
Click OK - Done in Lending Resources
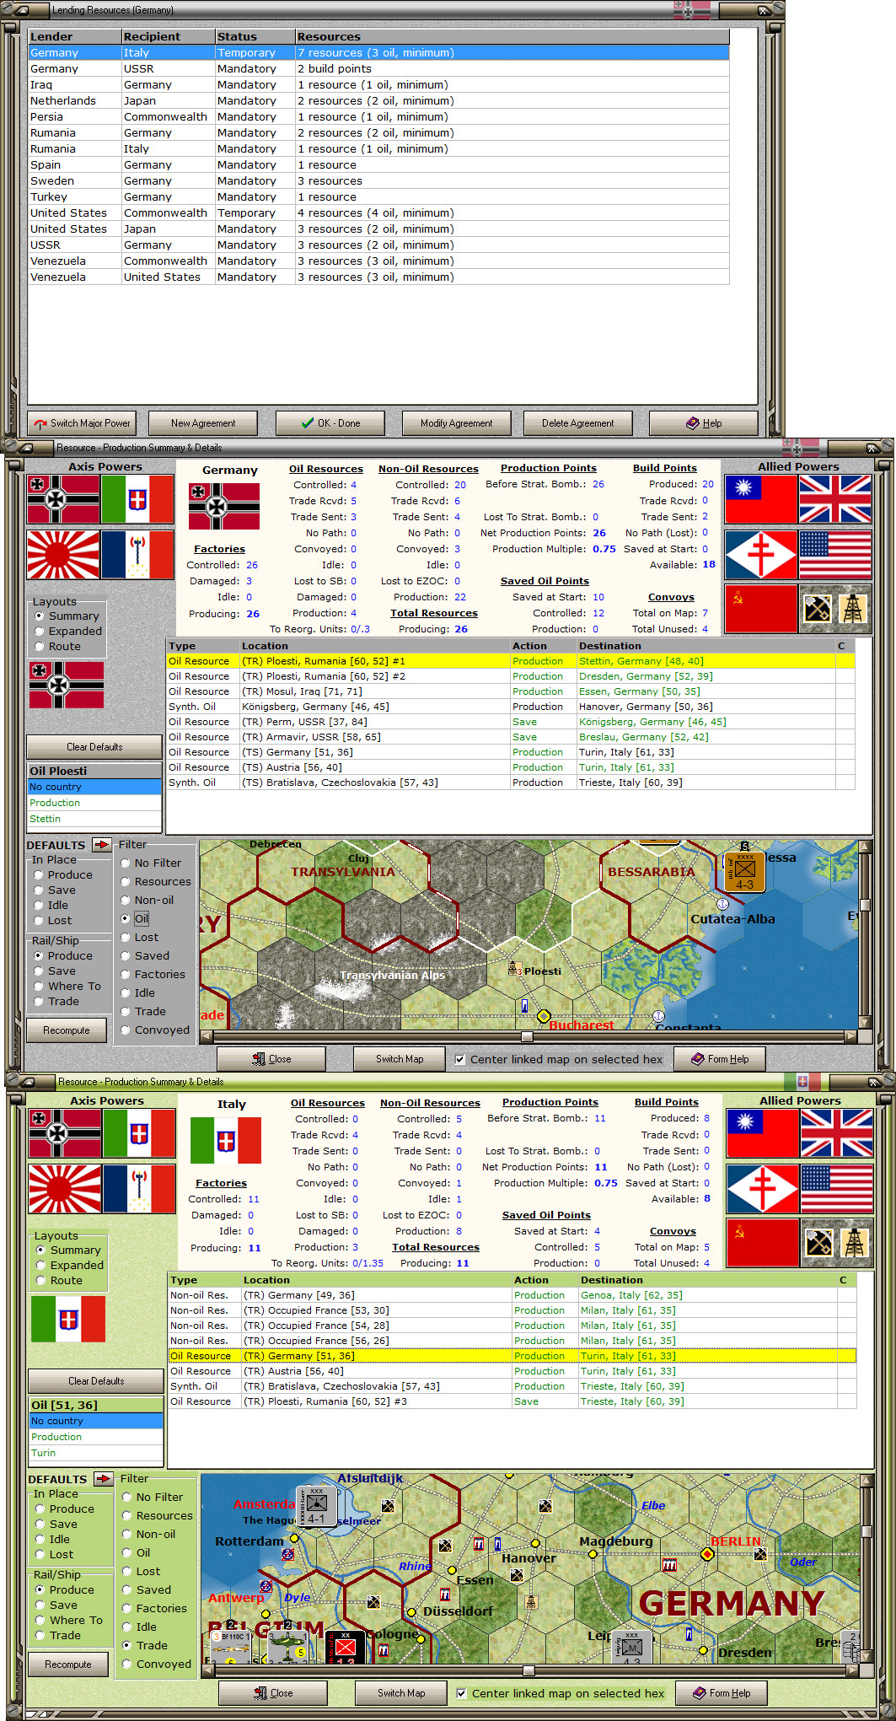pyautogui.click(x=330, y=423)
